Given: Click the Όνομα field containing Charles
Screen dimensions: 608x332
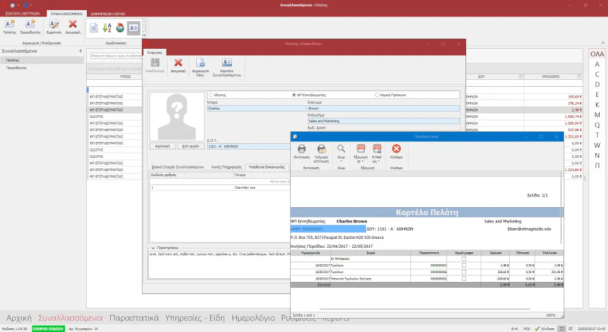Looking at the screenshot, I should (256, 108).
